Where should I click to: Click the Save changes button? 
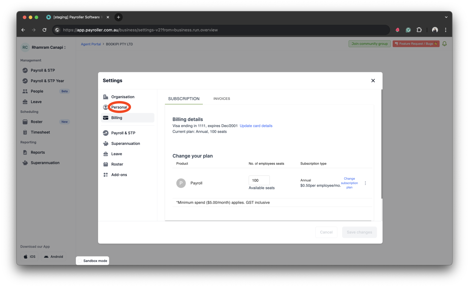click(359, 232)
